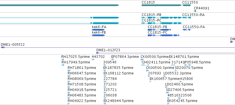235x105 pixels.
Task: Select the kek6-PA protein bar
Action: coord(98,30)
